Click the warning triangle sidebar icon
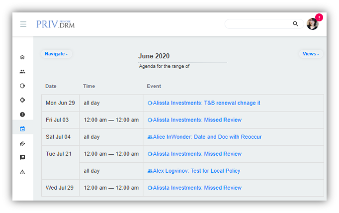This screenshot has width=339, height=213. click(x=22, y=172)
